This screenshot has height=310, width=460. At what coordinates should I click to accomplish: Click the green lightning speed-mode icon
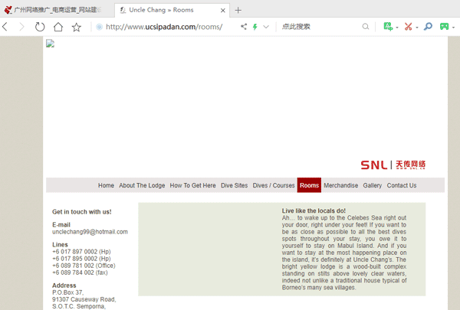tap(255, 27)
